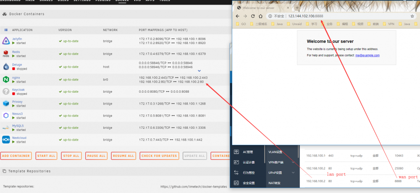The image size is (420, 193).
Task: Open Java bookmark folder next to Unraid
Action: tap(277, 24)
